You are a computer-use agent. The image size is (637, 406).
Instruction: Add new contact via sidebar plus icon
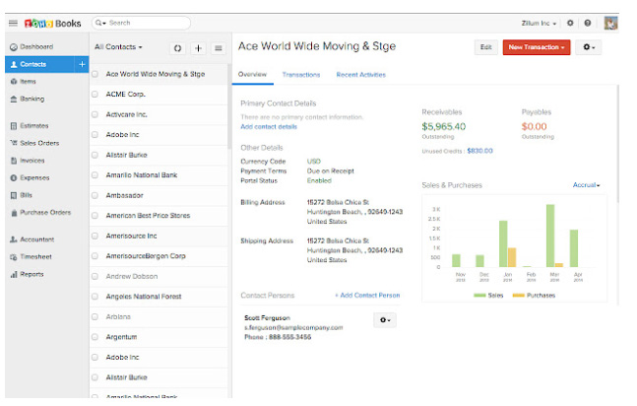pyautogui.click(x=82, y=64)
